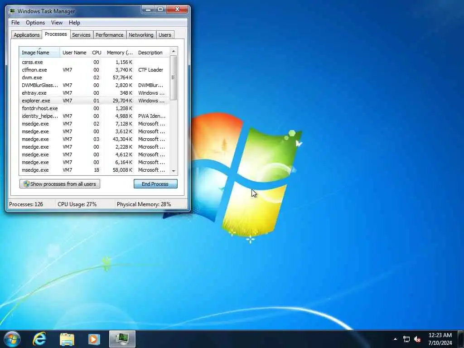Open the clock showing 12:23 AM
This screenshot has width=464, height=348.
(x=440, y=339)
